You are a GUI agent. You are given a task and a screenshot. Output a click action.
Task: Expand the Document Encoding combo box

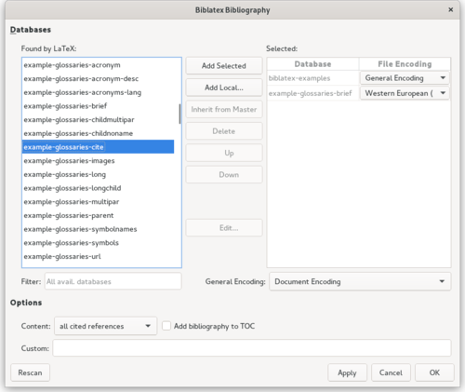click(360, 281)
